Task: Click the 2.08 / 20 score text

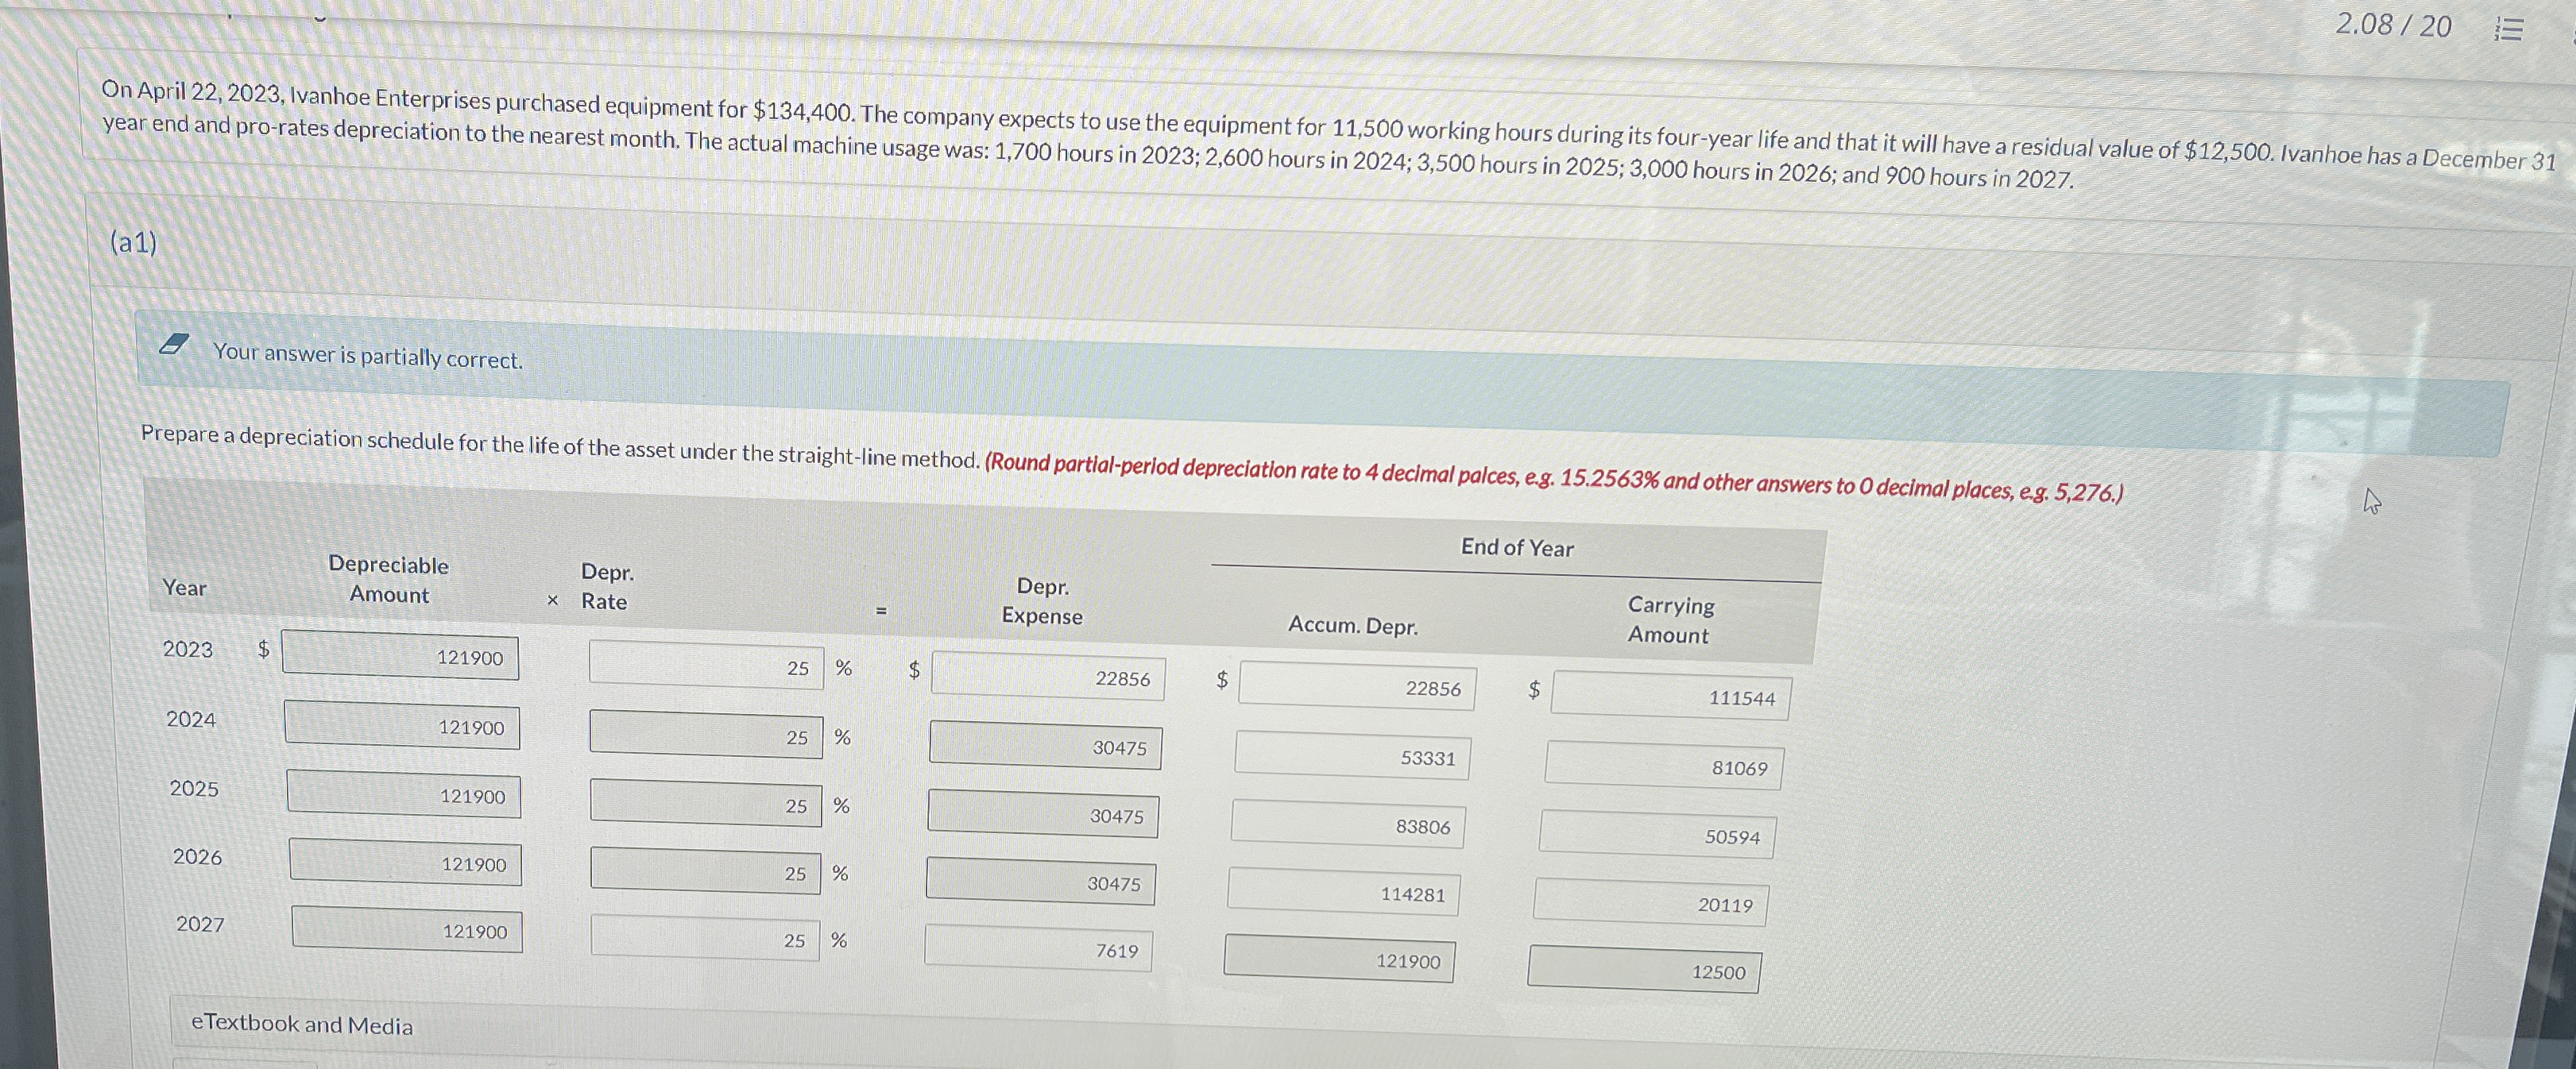Action: [2393, 25]
